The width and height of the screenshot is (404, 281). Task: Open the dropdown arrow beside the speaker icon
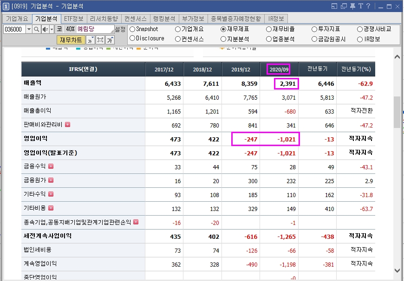point(52,29)
